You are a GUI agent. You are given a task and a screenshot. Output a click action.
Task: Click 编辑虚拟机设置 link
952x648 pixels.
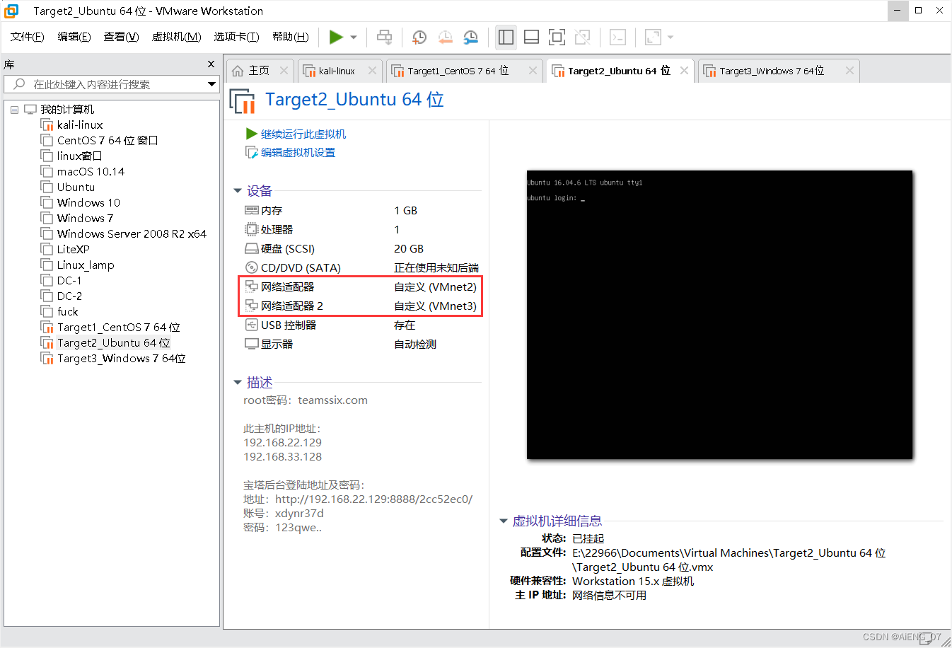(298, 152)
